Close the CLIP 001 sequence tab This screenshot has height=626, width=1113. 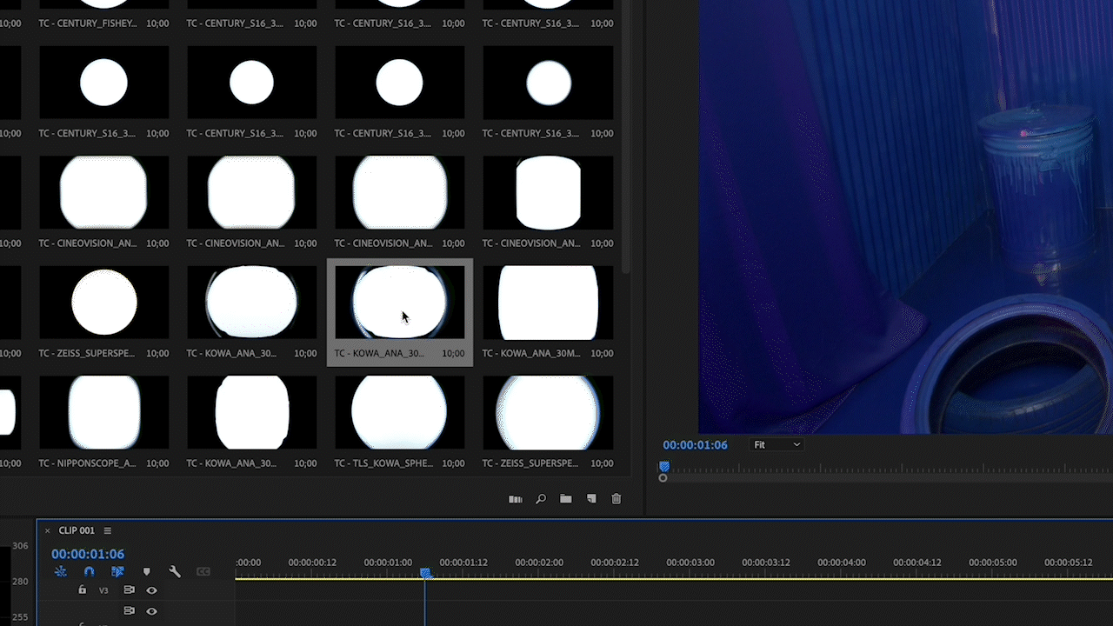pos(48,530)
